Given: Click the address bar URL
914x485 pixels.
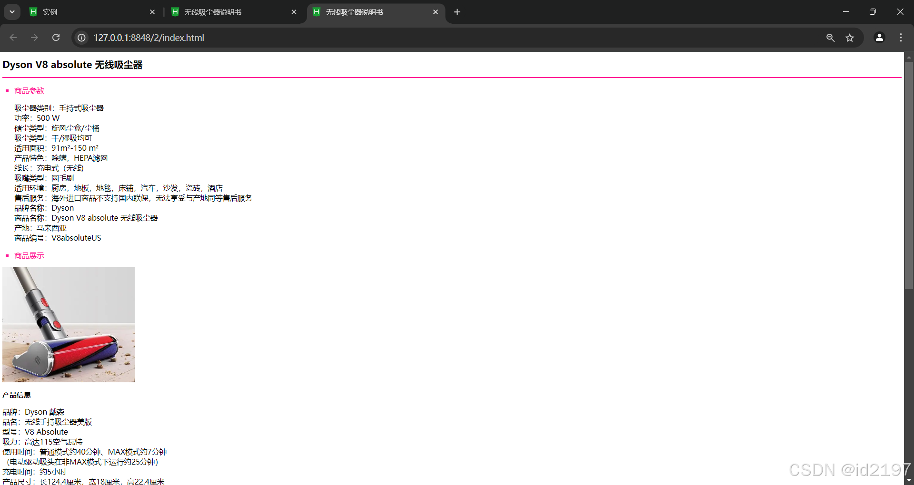Looking at the screenshot, I should (149, 38).
